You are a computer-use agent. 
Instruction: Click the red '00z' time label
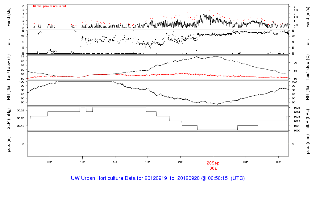(x=213, y=168)
